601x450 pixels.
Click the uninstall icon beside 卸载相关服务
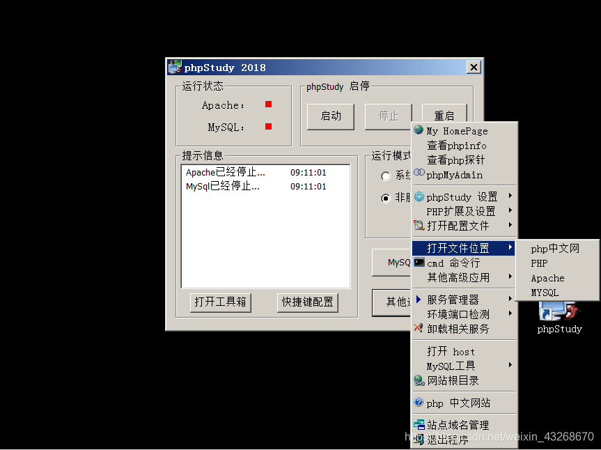click(x=419, y=327)
